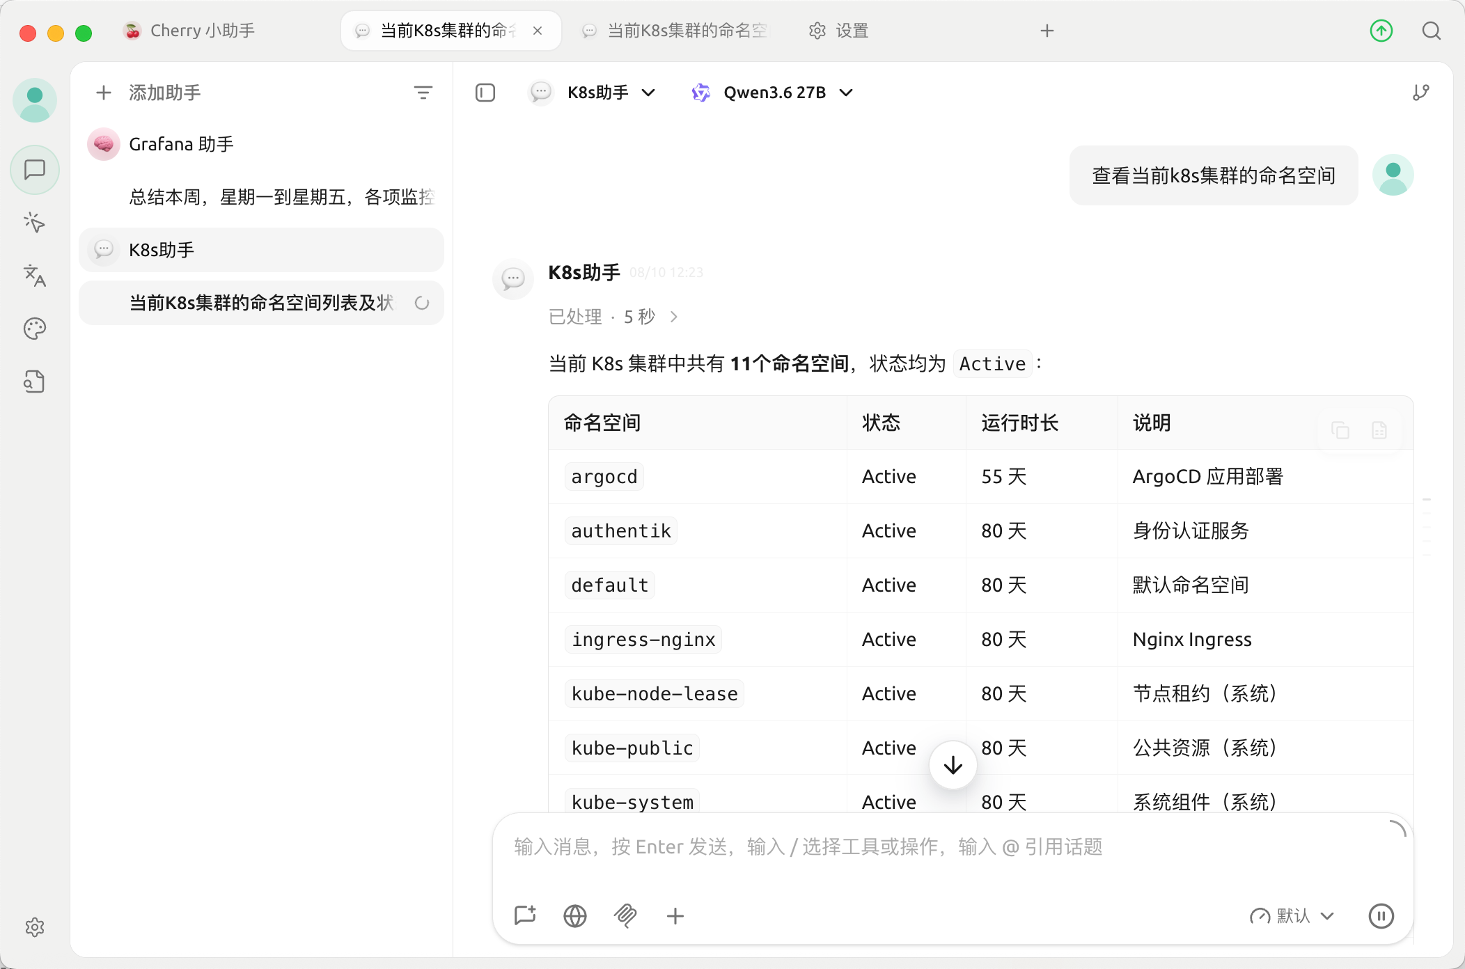The image size is (1465, 969).
Task: Click the user message 查看当前k8s集群的命名空间
Action: (1214, 175)
